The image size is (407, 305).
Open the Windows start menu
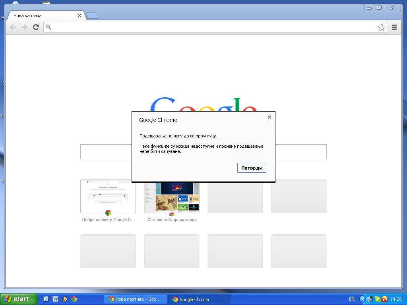19,299
